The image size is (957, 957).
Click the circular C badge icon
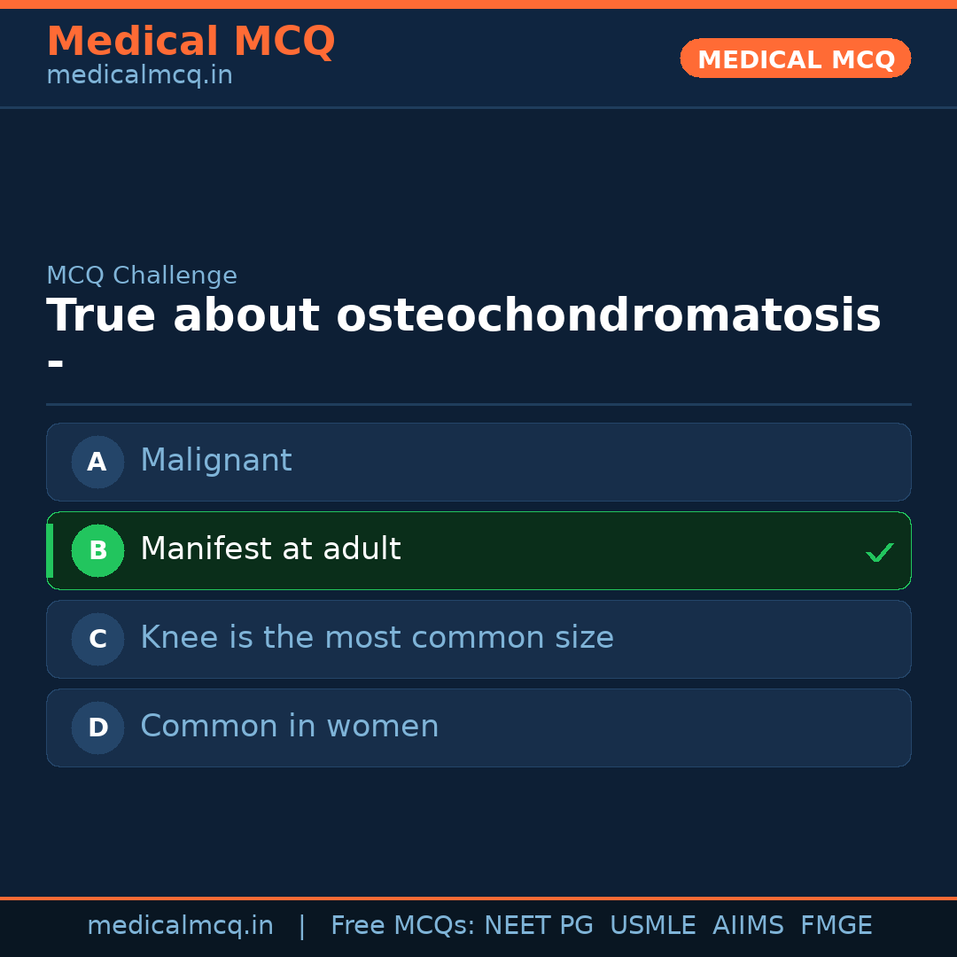tap(97, 639)
